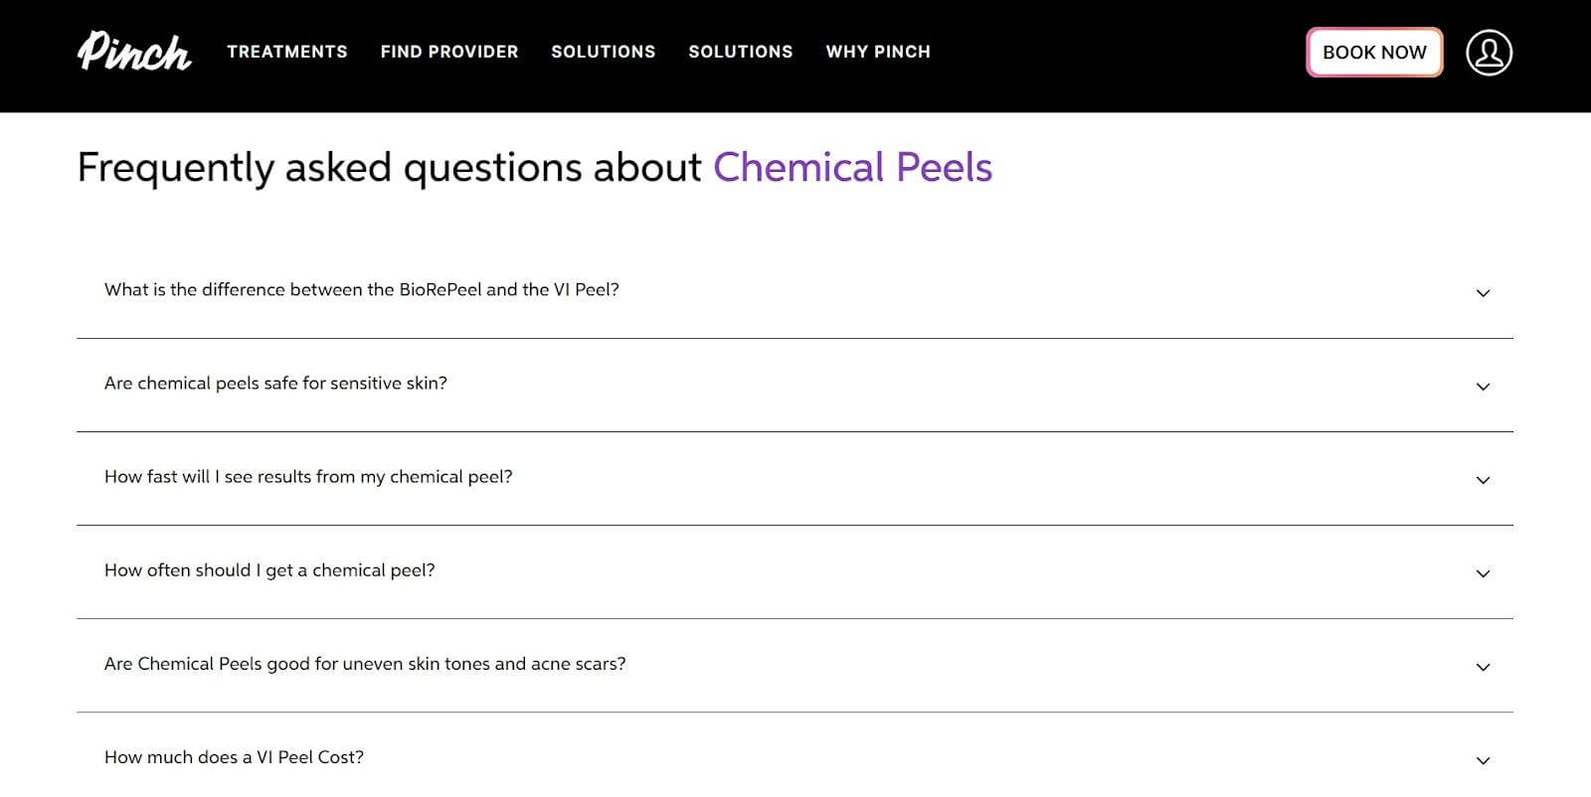
Task: Click "How often should I get a chemical peel?"
Action: click(269, 570)
